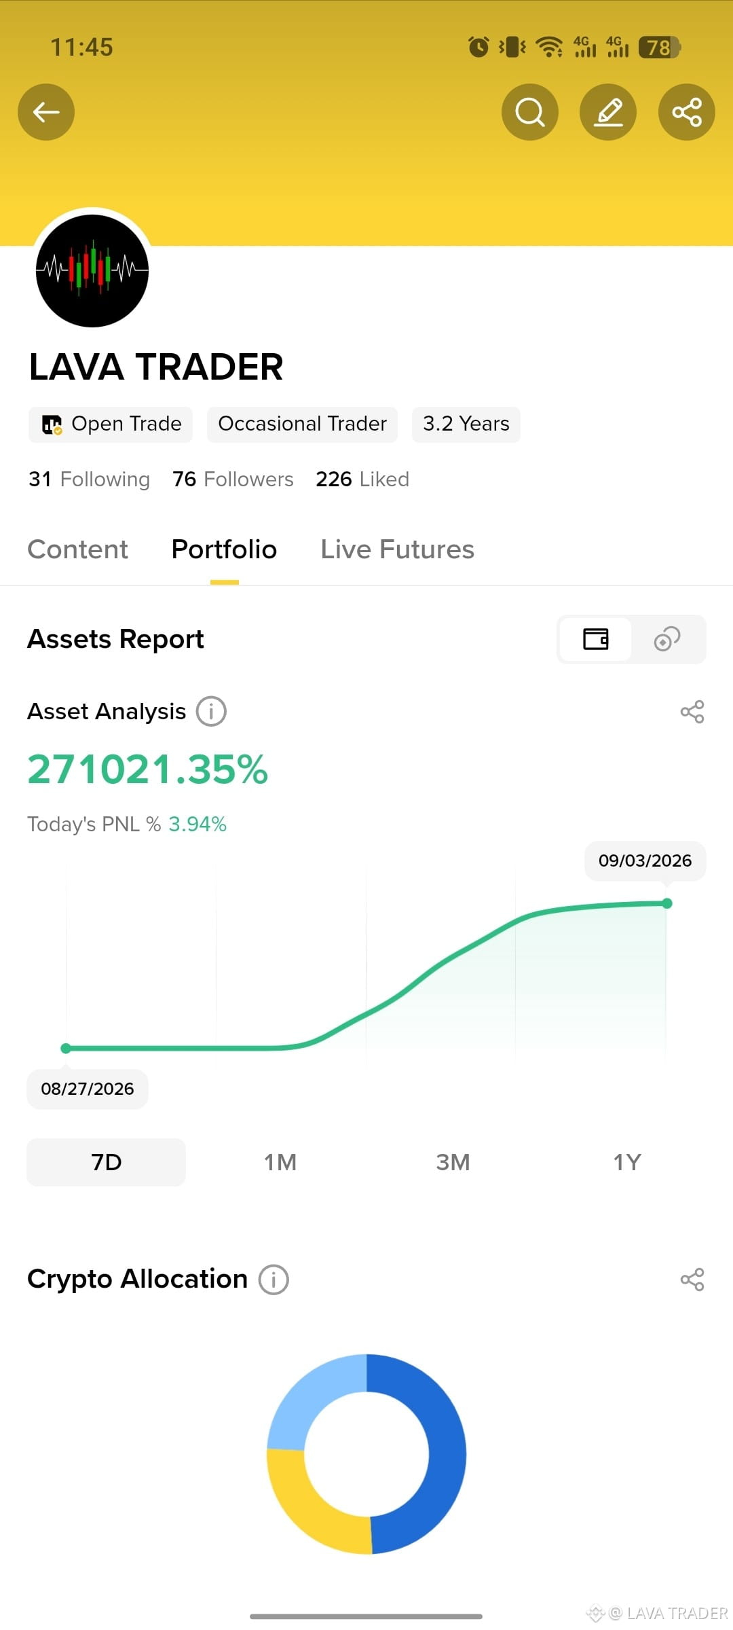Viewport: 733px width, 1630px height.
Task: Tap the Open Trade badge
Action: coord(111,424)
